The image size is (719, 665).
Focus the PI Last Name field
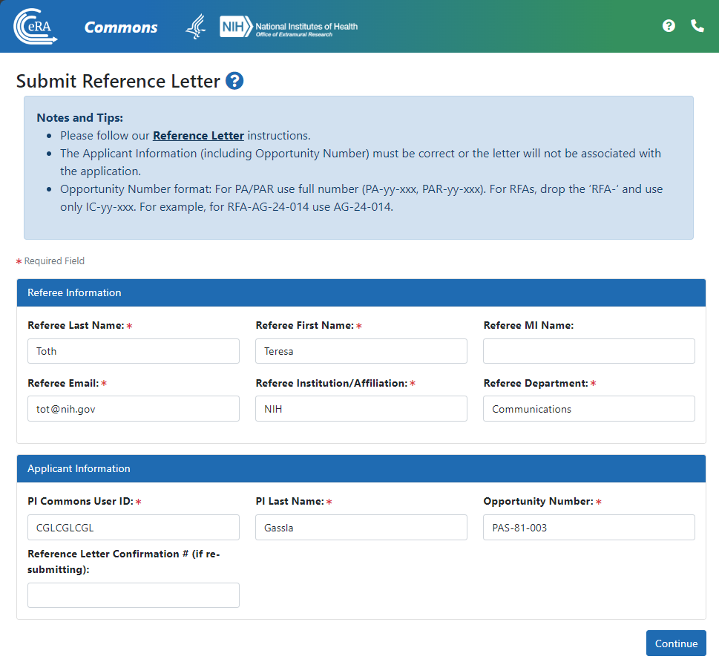[x=361, y=527]
